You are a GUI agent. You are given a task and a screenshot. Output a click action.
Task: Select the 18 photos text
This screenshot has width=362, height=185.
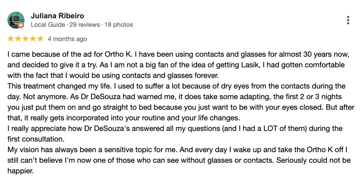pos(119,25)
